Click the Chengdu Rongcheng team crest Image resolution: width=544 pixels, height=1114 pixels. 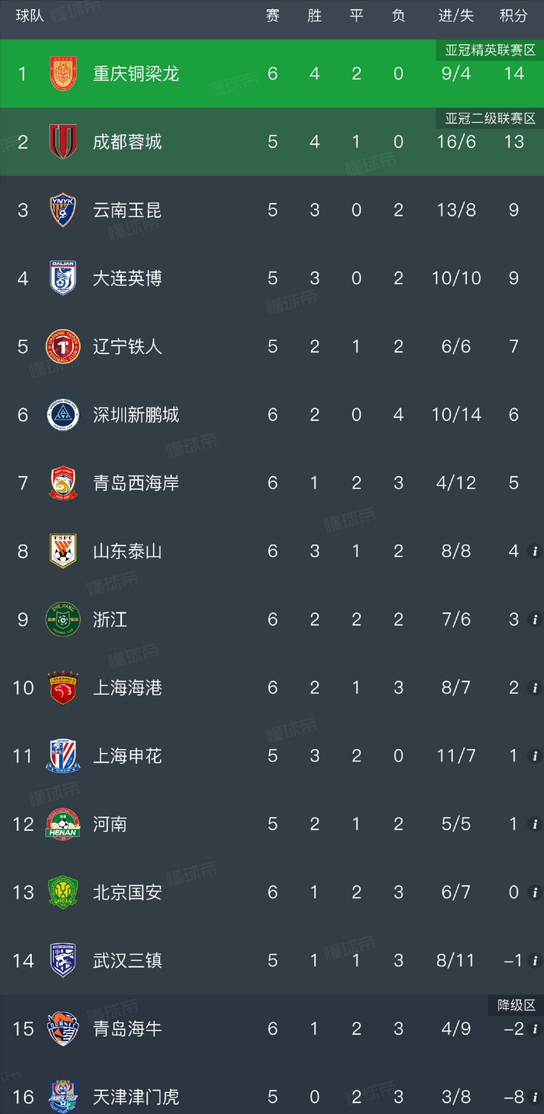(x=63, y=142)
